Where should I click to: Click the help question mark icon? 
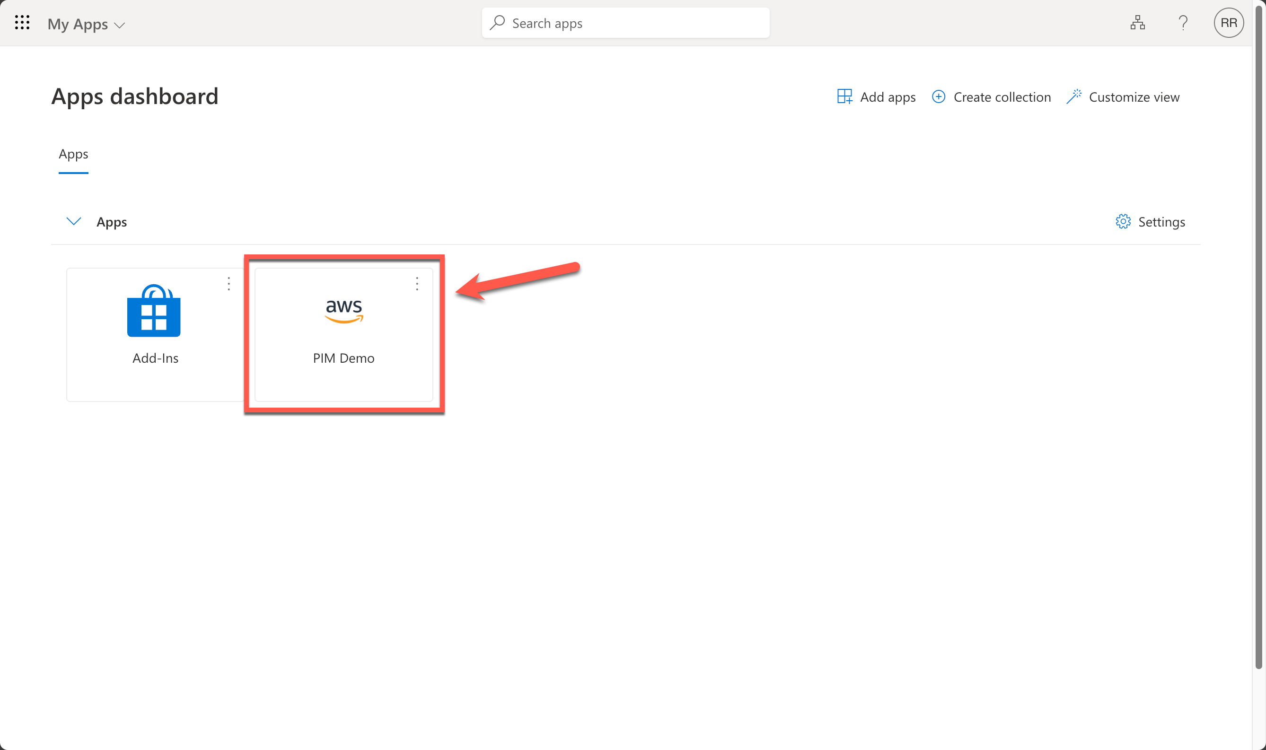tap(1183, 23)
